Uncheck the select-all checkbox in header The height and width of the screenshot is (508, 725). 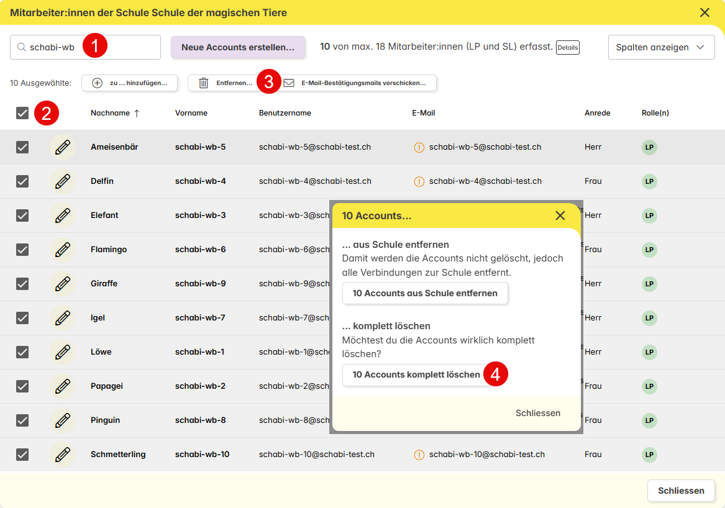[22, 113]
